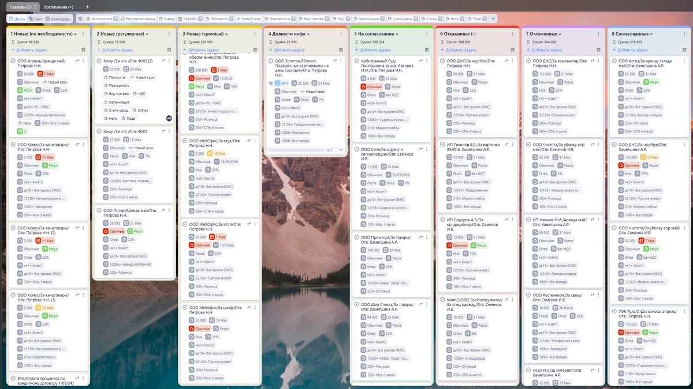Expand subtasks chevron on 'ООО Золотое Яблоко' card

341,150
